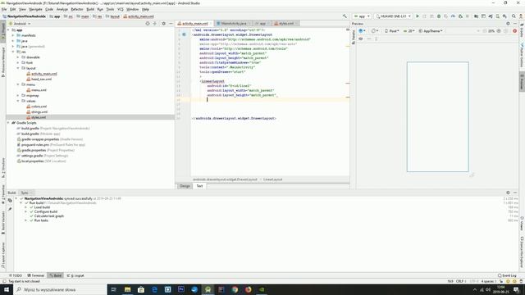Open Build panel settings gear
Viewport: 525px width, 295px height.
coord(508,193)
